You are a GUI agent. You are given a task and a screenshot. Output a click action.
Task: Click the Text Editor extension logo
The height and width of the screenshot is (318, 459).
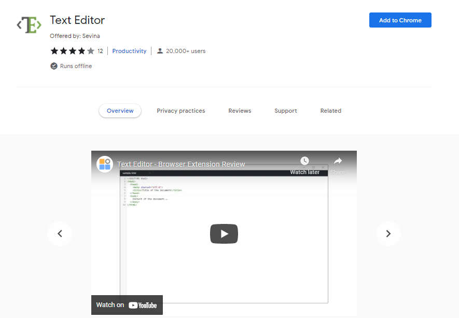point(29,24)
